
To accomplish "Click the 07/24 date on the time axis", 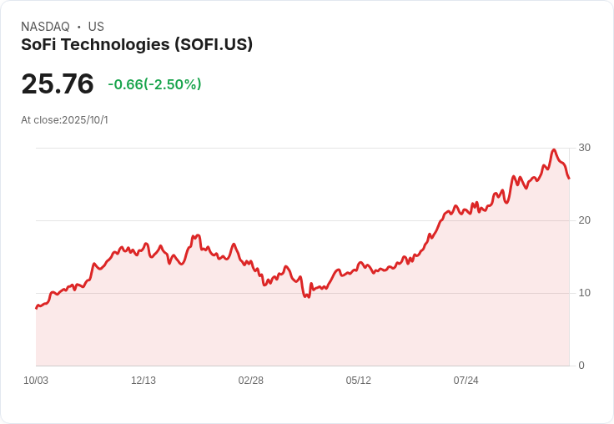I will [466, 381].
